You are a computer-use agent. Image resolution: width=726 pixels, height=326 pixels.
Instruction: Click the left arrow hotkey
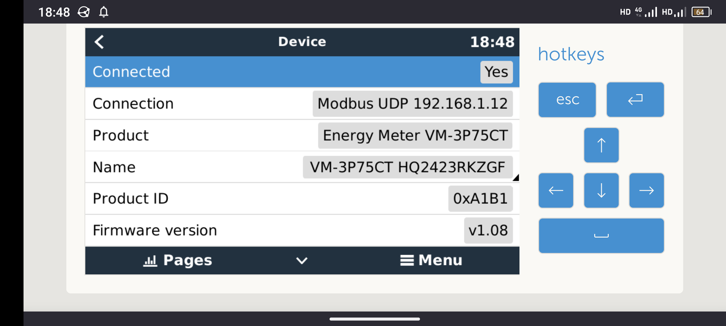pyautogui.click(x=556, y=190)
